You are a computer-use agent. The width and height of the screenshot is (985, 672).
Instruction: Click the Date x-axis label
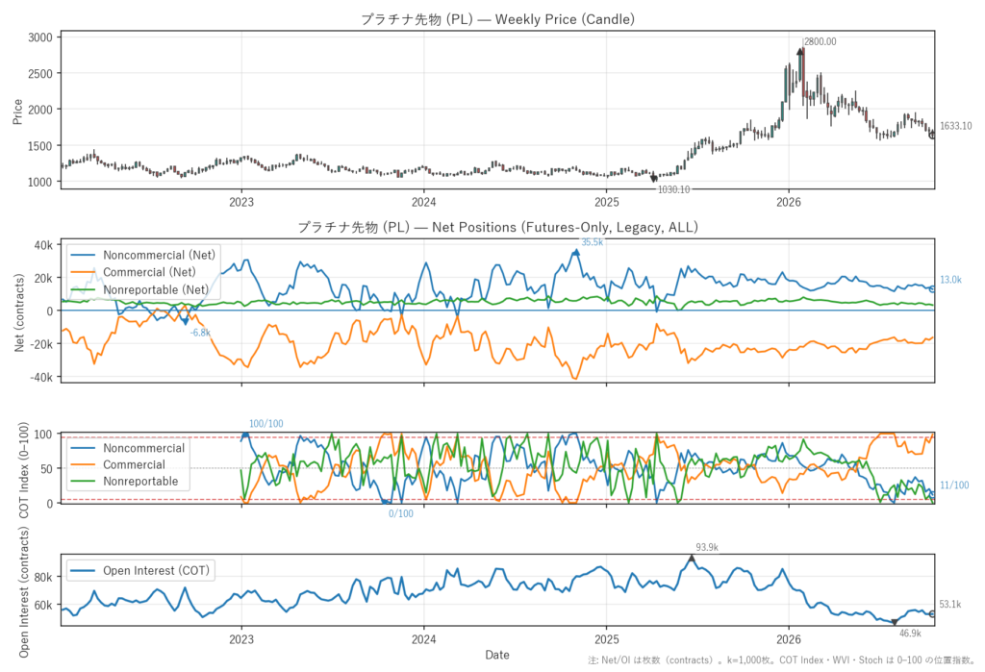497,655
